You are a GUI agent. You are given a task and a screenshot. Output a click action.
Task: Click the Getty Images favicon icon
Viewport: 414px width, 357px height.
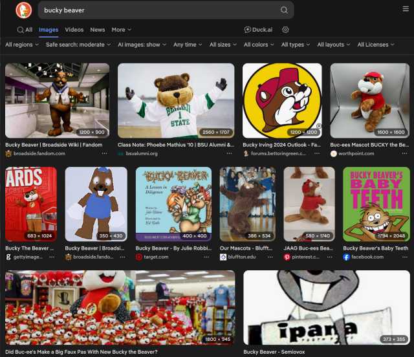[x=8, y=257]
